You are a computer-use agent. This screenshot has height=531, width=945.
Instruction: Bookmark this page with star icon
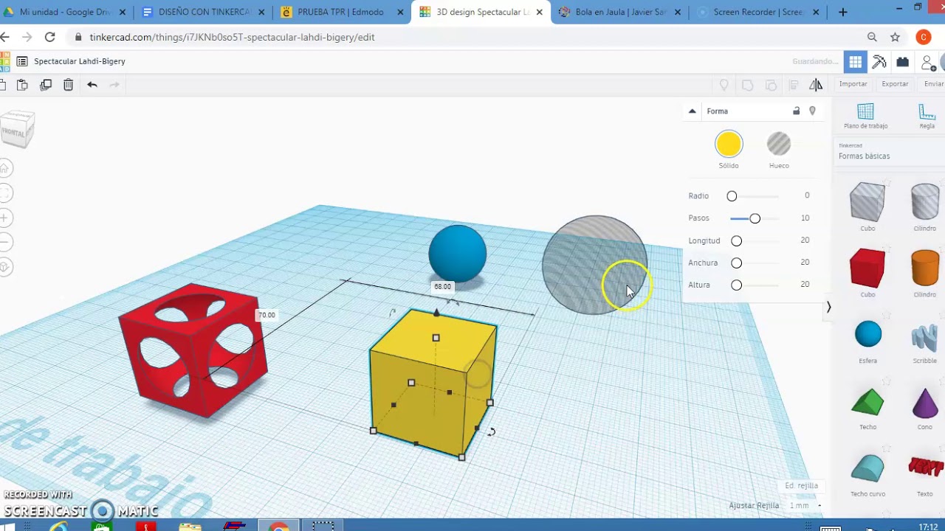point(895,37)
